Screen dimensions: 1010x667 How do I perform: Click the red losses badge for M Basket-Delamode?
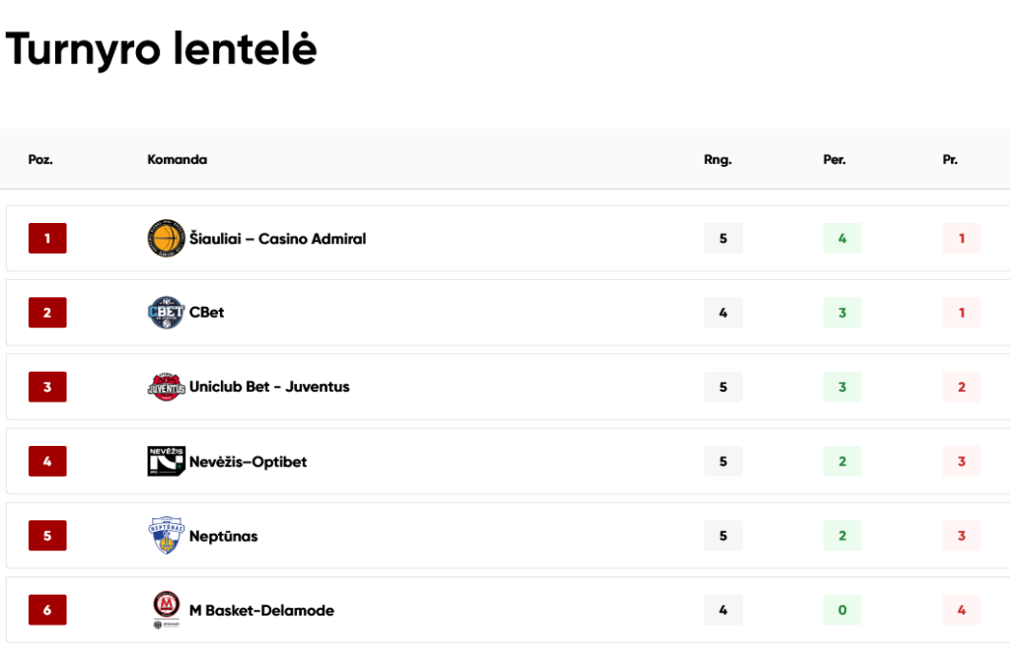tap(961, 610)
